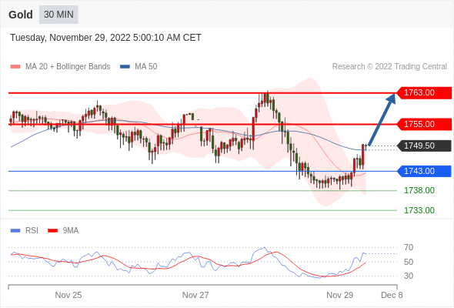Click the Dec 8 date axis label
The height and width of the screenshot is (308, 454).
(x=392, y=295)
